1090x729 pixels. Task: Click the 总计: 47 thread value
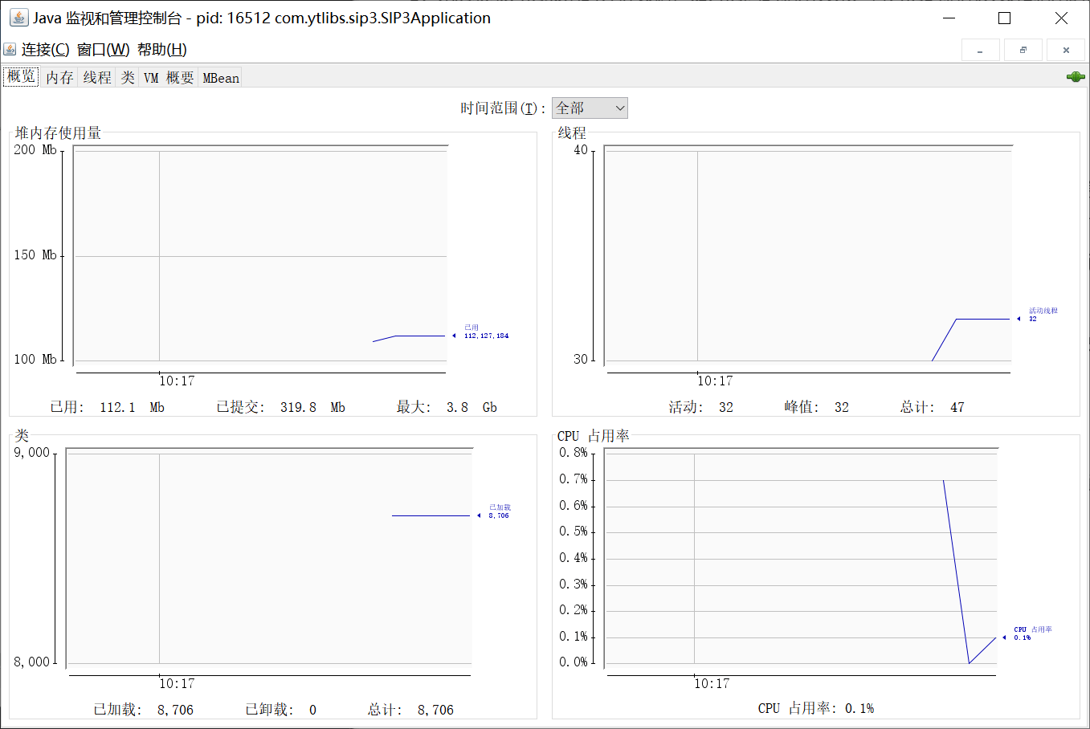click(x=933, y=407)
